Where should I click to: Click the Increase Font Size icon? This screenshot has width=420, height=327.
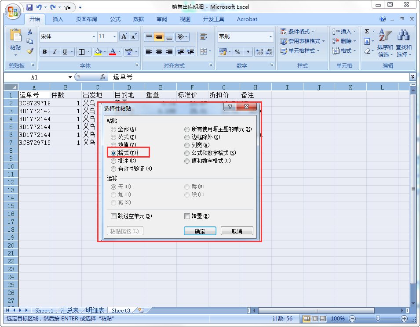click(x=124, y=35)
